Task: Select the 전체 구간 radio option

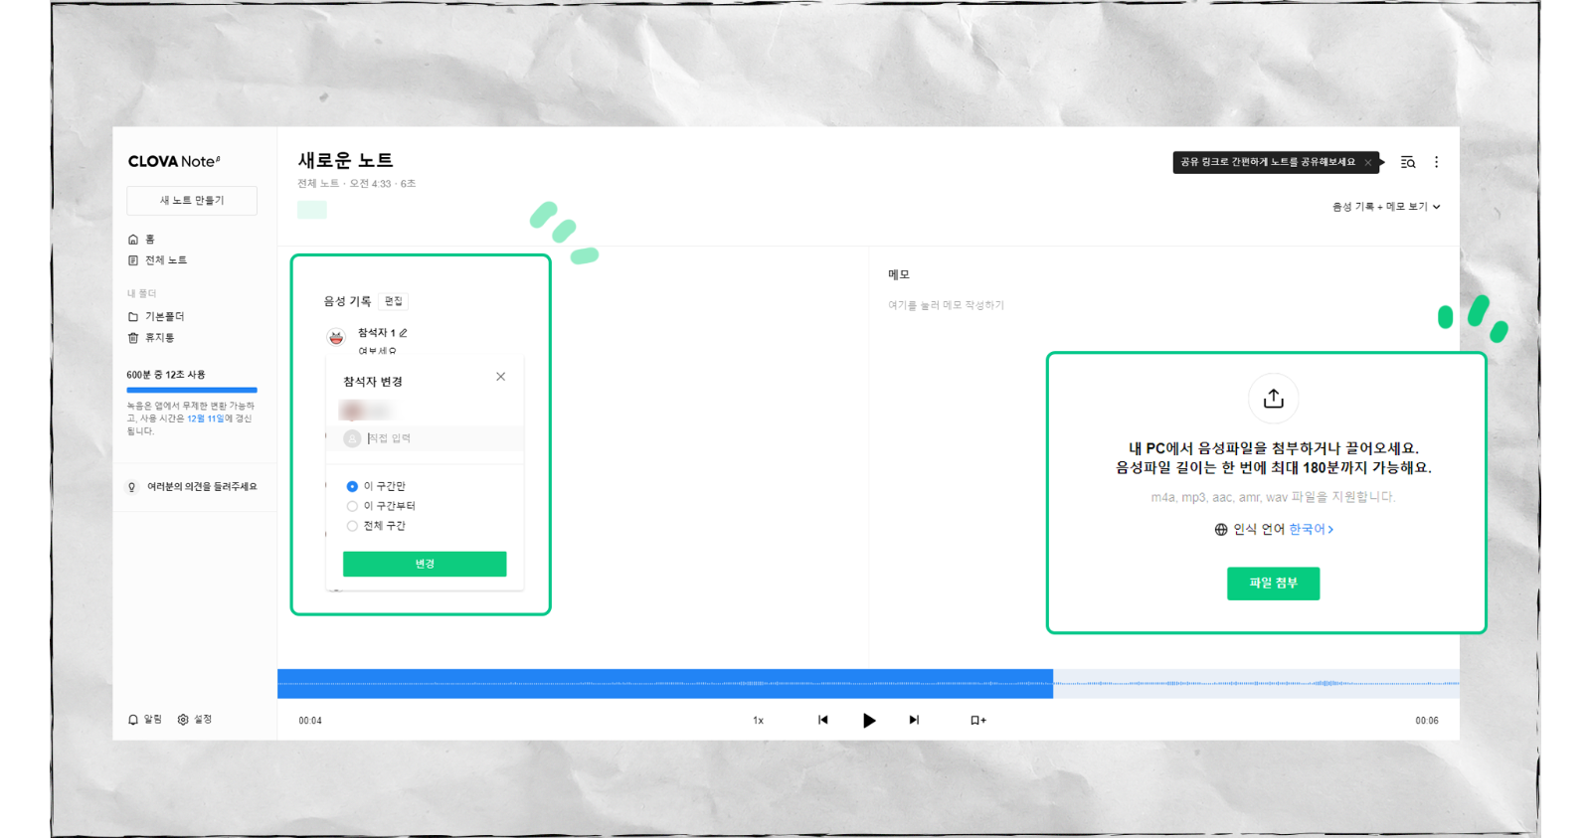Action: pos(352,526)
